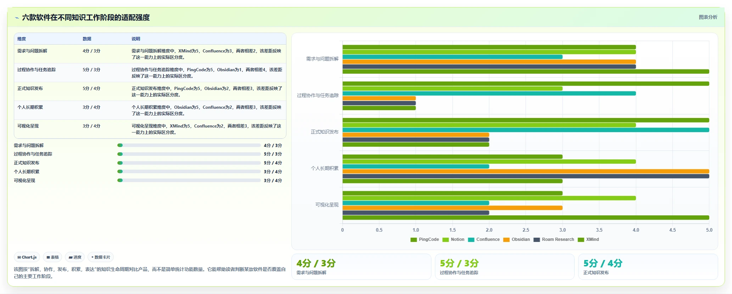Viewport: 732px width, 294px height.
Task: Click the PingCode bar in the 过程协作与任务追踪 chart group
Action: [526, 84]
